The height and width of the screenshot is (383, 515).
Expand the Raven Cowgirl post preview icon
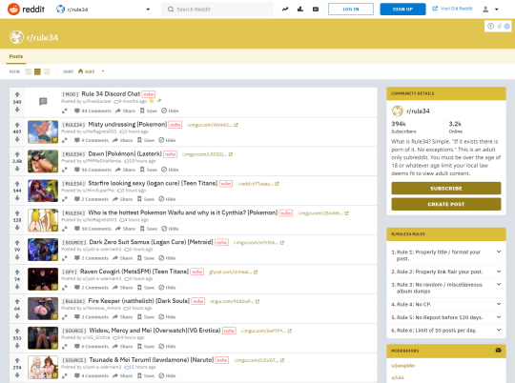click(x=65, y=288)
